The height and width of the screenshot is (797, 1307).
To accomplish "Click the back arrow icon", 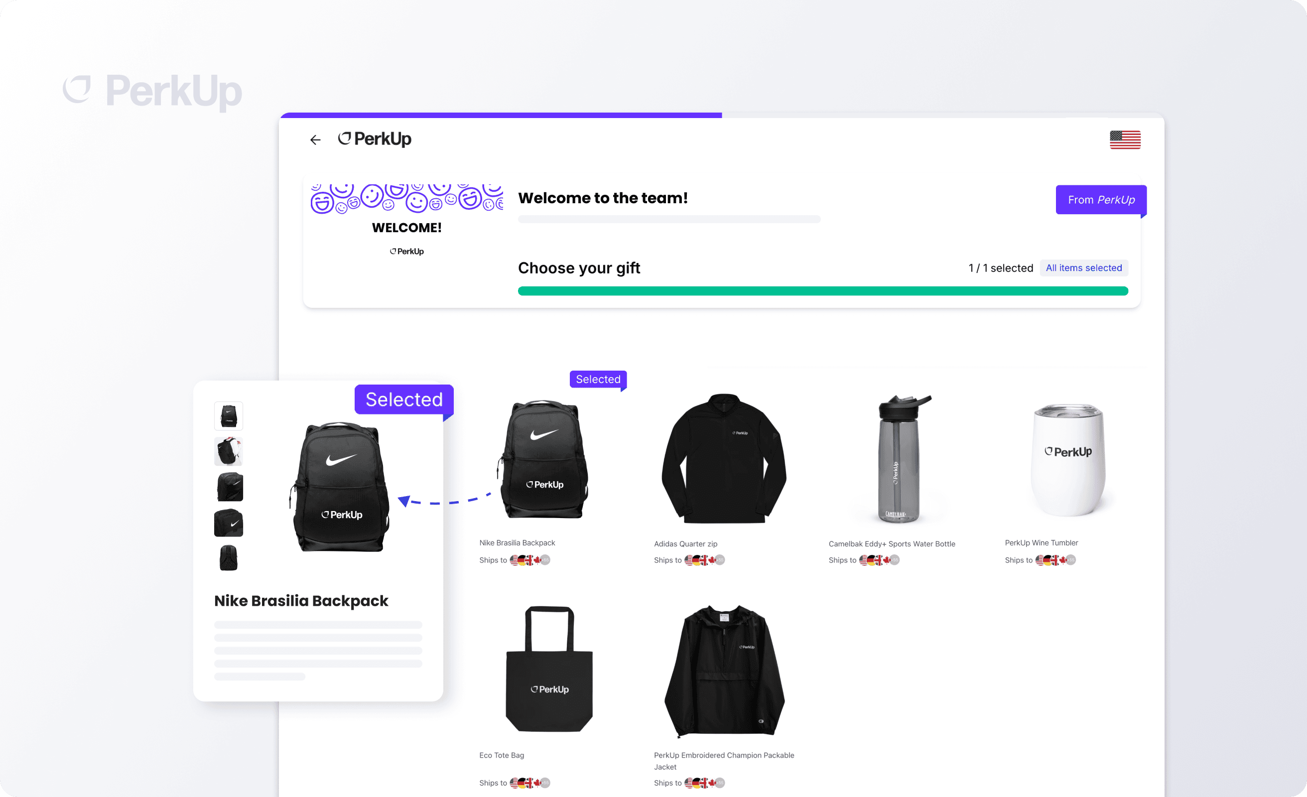I will [316, 139].
